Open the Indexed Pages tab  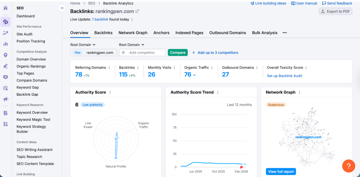[189, 33]
